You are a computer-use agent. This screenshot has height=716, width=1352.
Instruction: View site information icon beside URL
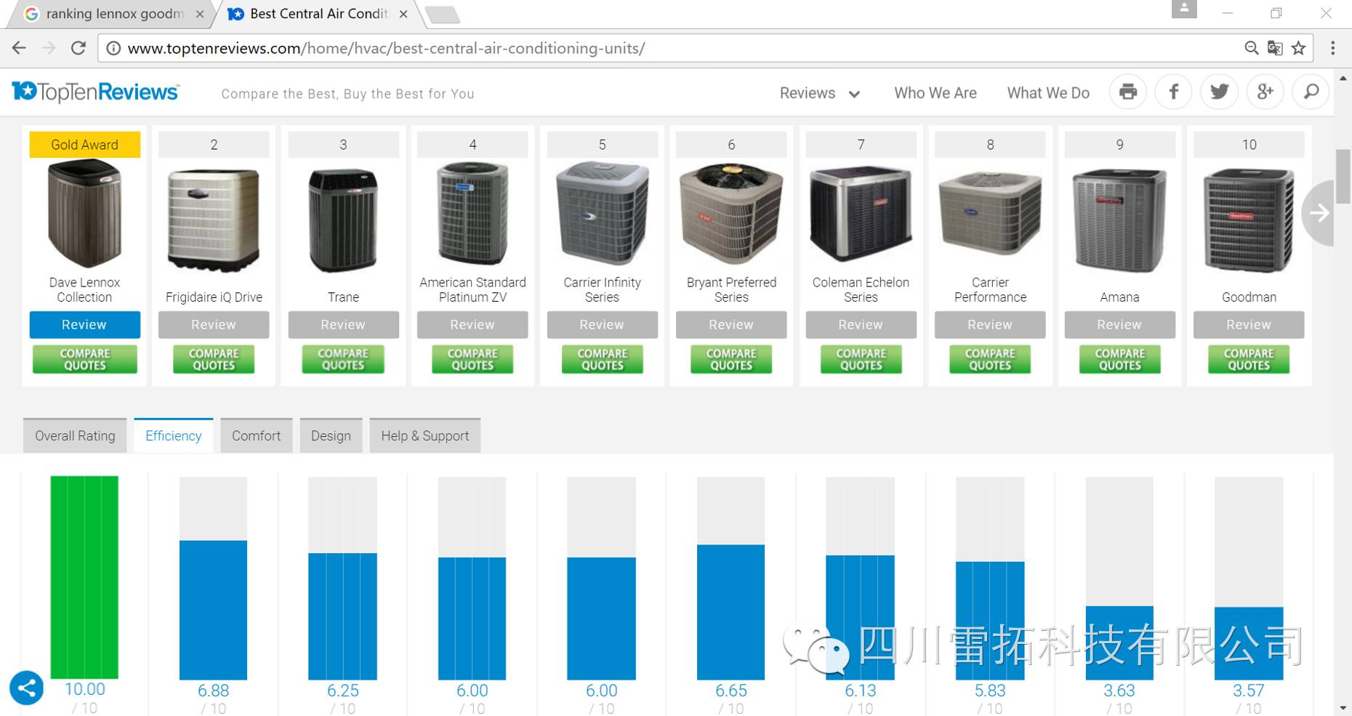113,48
